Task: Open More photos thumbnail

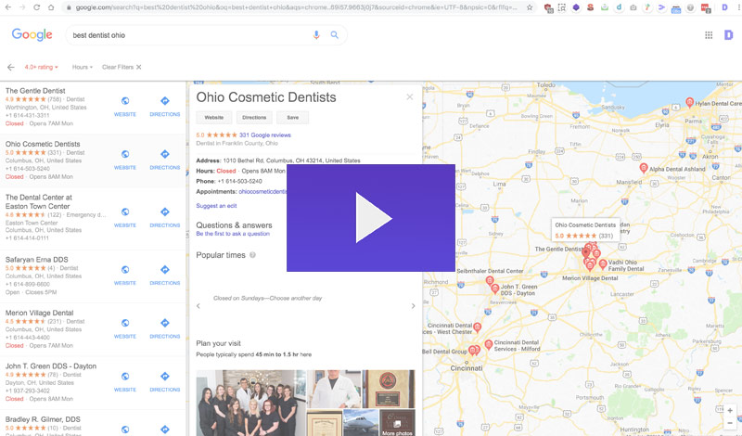Action: point(397,423)
